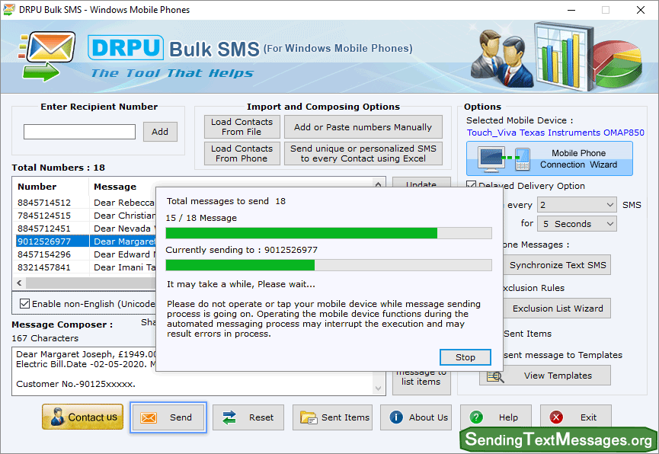Click the Reset arrows icon
659x454 pixels.
[229, 417]
